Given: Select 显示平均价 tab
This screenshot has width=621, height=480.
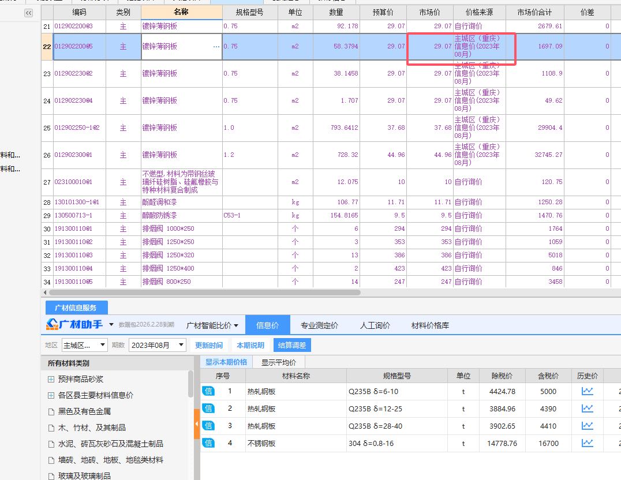Looking at the screenshot, I should 278,362.
